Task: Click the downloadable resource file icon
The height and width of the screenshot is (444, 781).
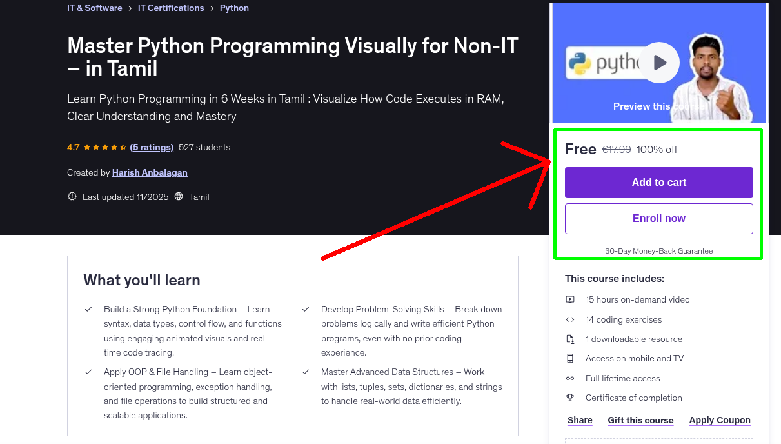Action: [x=570, y=338]
